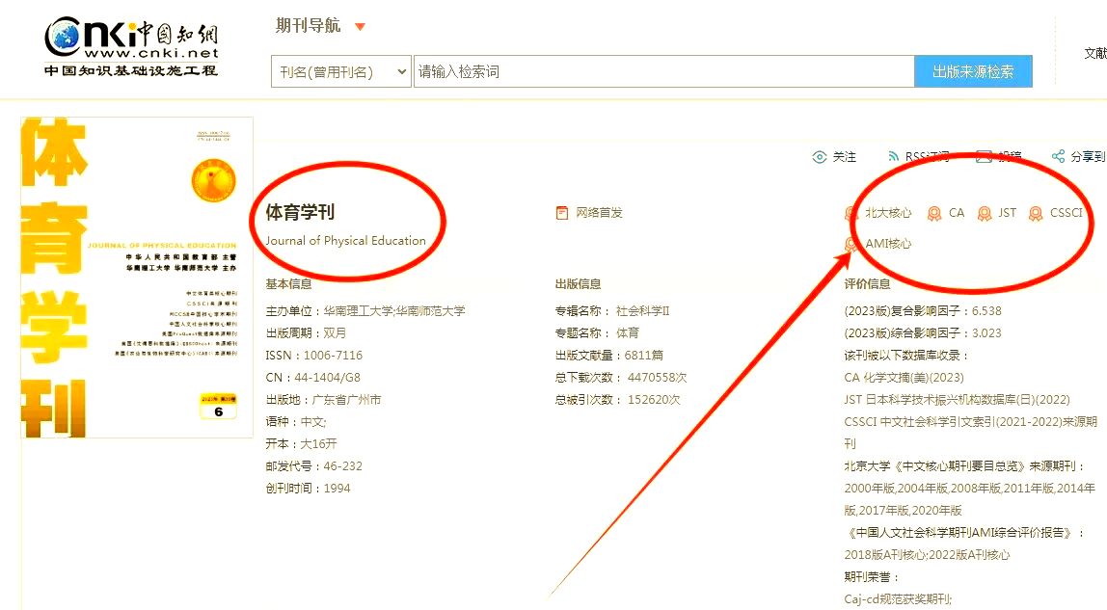Click (2023版)综合影响因子 3.023 text
This screenshot has width=1107, height=610.
click(923, 332)
